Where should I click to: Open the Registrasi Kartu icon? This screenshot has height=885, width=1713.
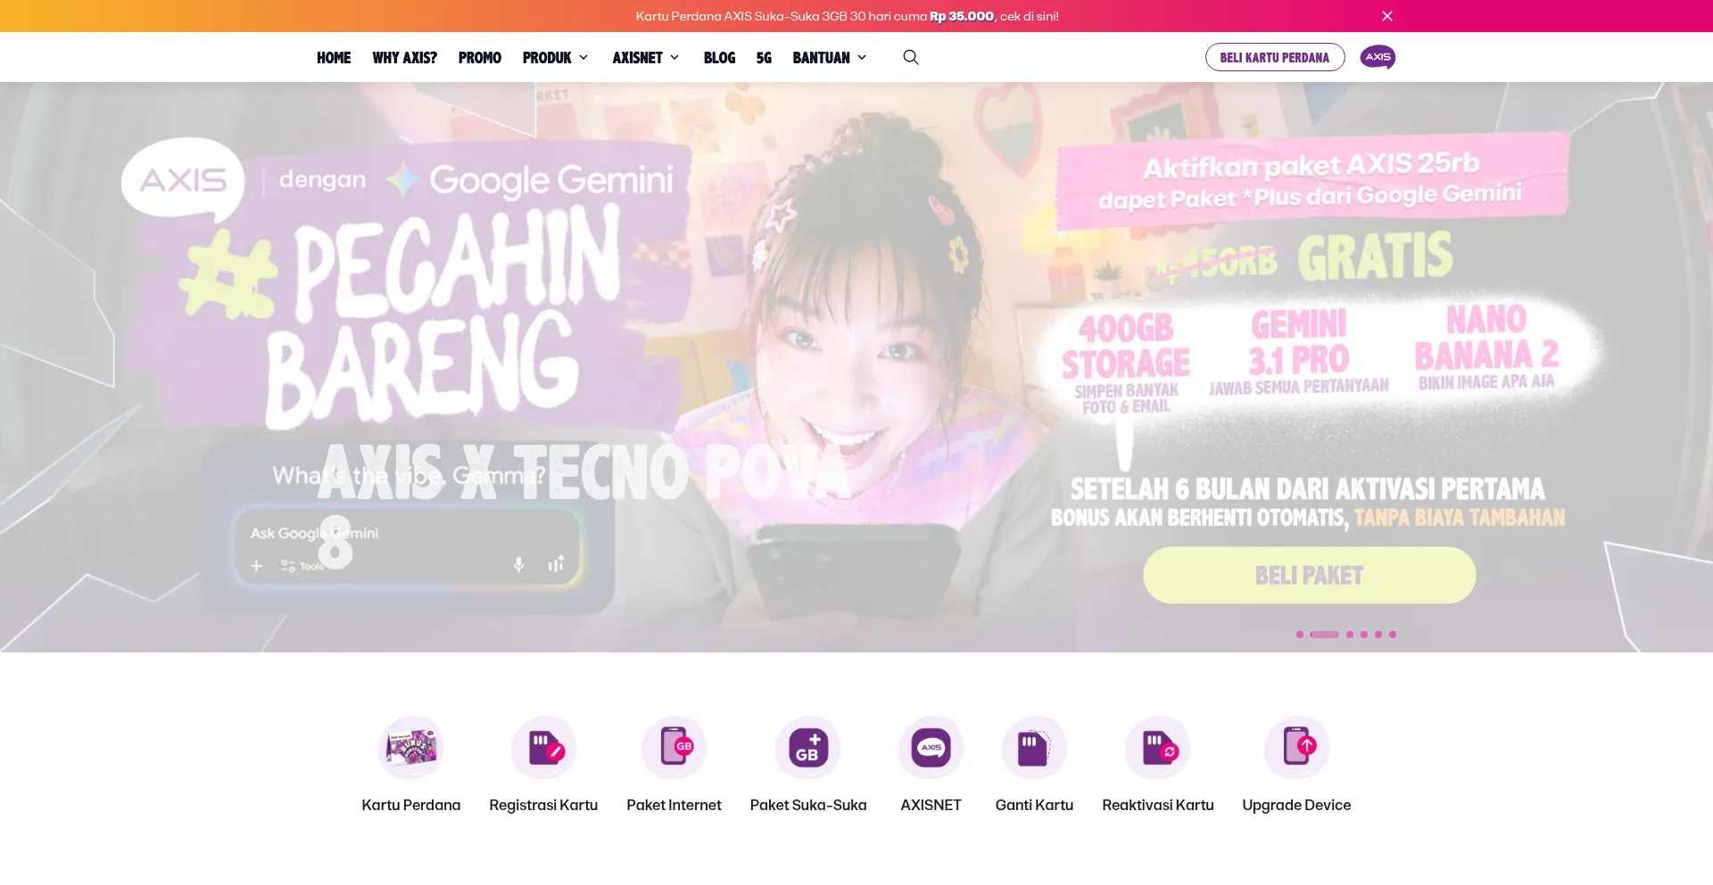(x=543, y=748)
